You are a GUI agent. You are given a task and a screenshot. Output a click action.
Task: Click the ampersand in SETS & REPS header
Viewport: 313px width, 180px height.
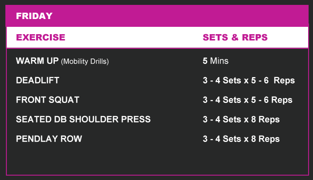click(x=235, y=38)
